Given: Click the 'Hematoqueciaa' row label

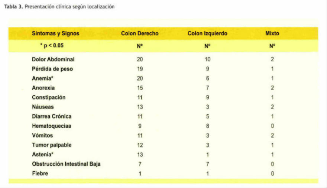Looking at the screenshot, I should click(52, 126).
